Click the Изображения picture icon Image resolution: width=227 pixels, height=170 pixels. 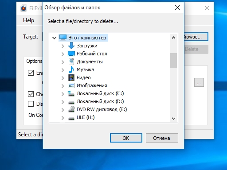tap(71, 85)
